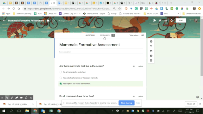
Task: Click the Chrome profile avatar
Action: click(194, 9)
